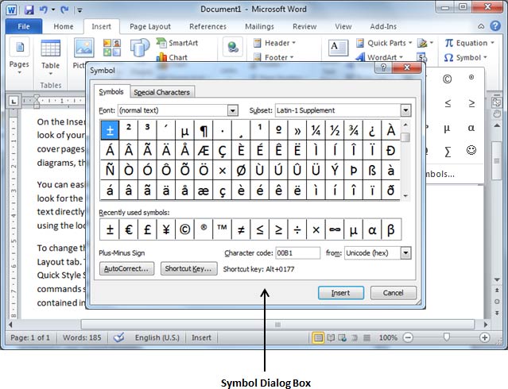Viewport: 508px width, 389px height.
Task: Click the horizontal scrollbar of the document
Action: click(x=277, y=324)
